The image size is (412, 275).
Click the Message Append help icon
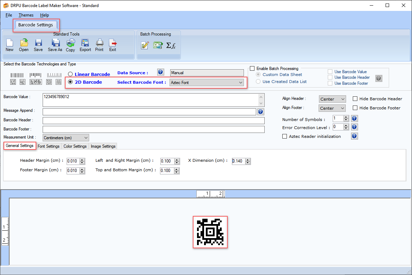point(260,112)
